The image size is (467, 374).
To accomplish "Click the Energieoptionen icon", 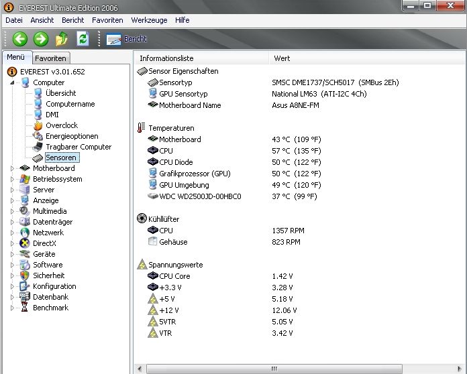I will tap(38, 136).
